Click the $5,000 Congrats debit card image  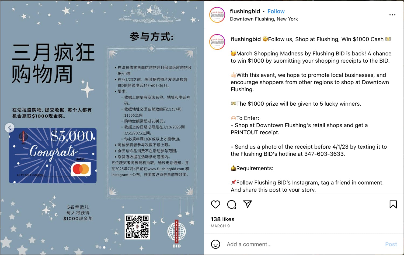pos(53,156)
